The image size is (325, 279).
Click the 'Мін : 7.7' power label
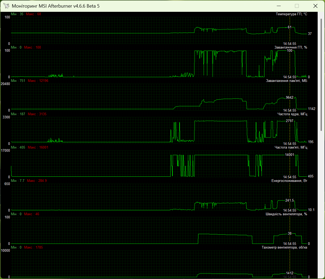click(x=18, y=181)
